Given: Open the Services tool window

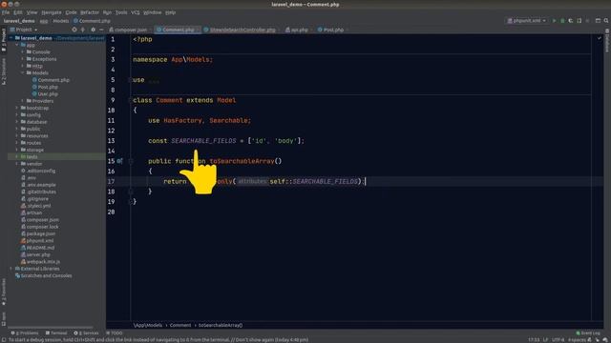Looking at the screenshot, I should click(x=86, y=333).
